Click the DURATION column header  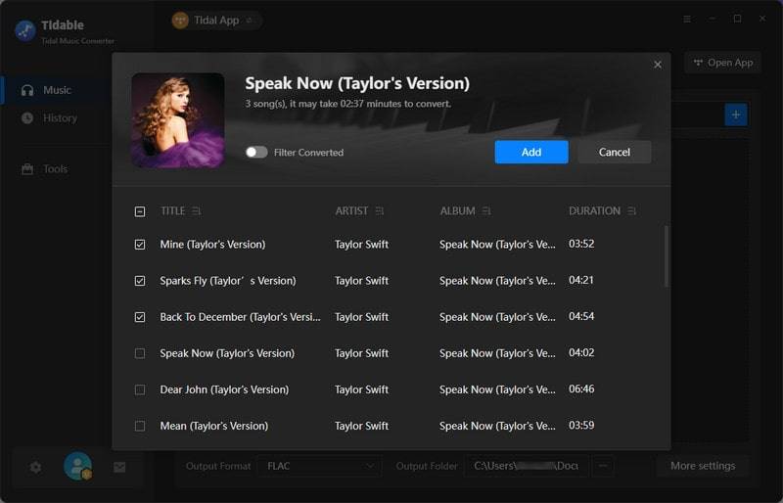(594, 211)
